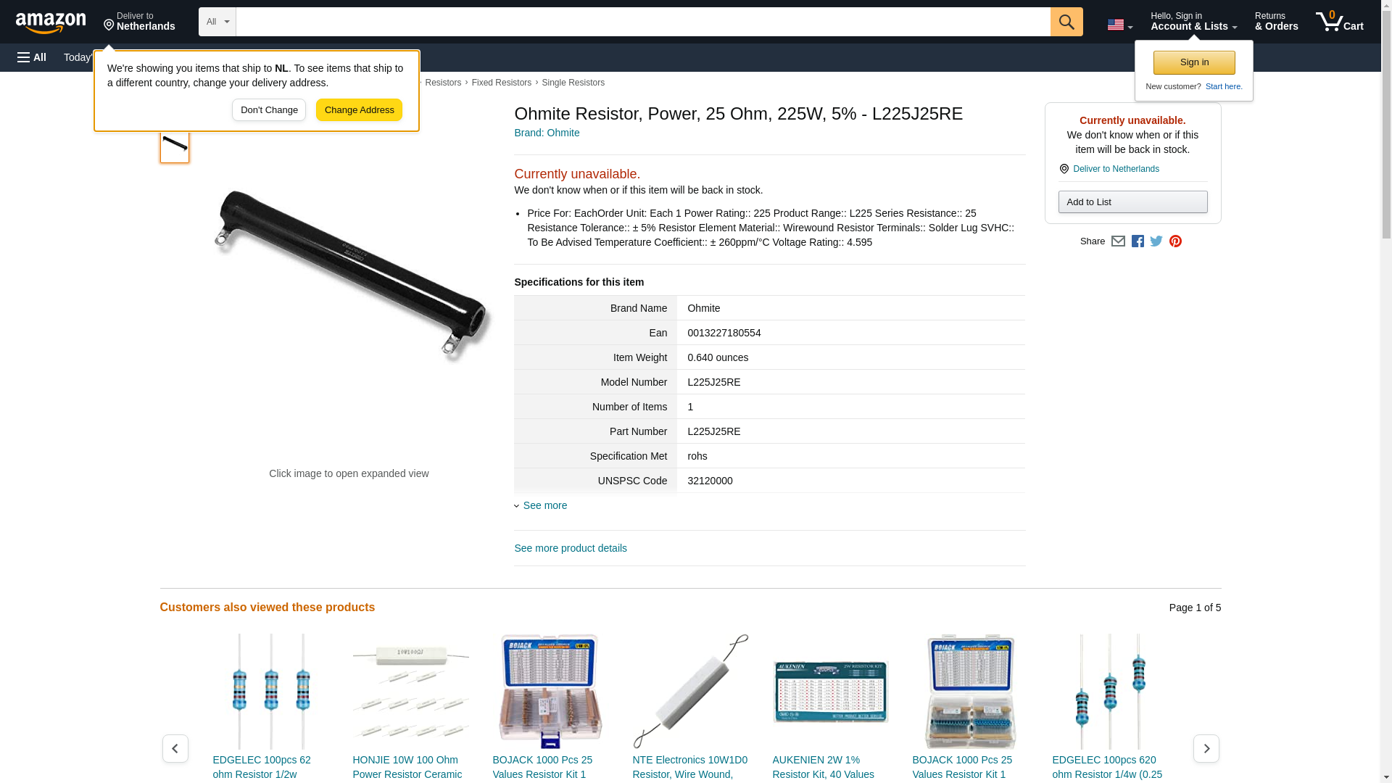Click the Change Address button
Screen dimensions: 1392x783
click(359, 110)
